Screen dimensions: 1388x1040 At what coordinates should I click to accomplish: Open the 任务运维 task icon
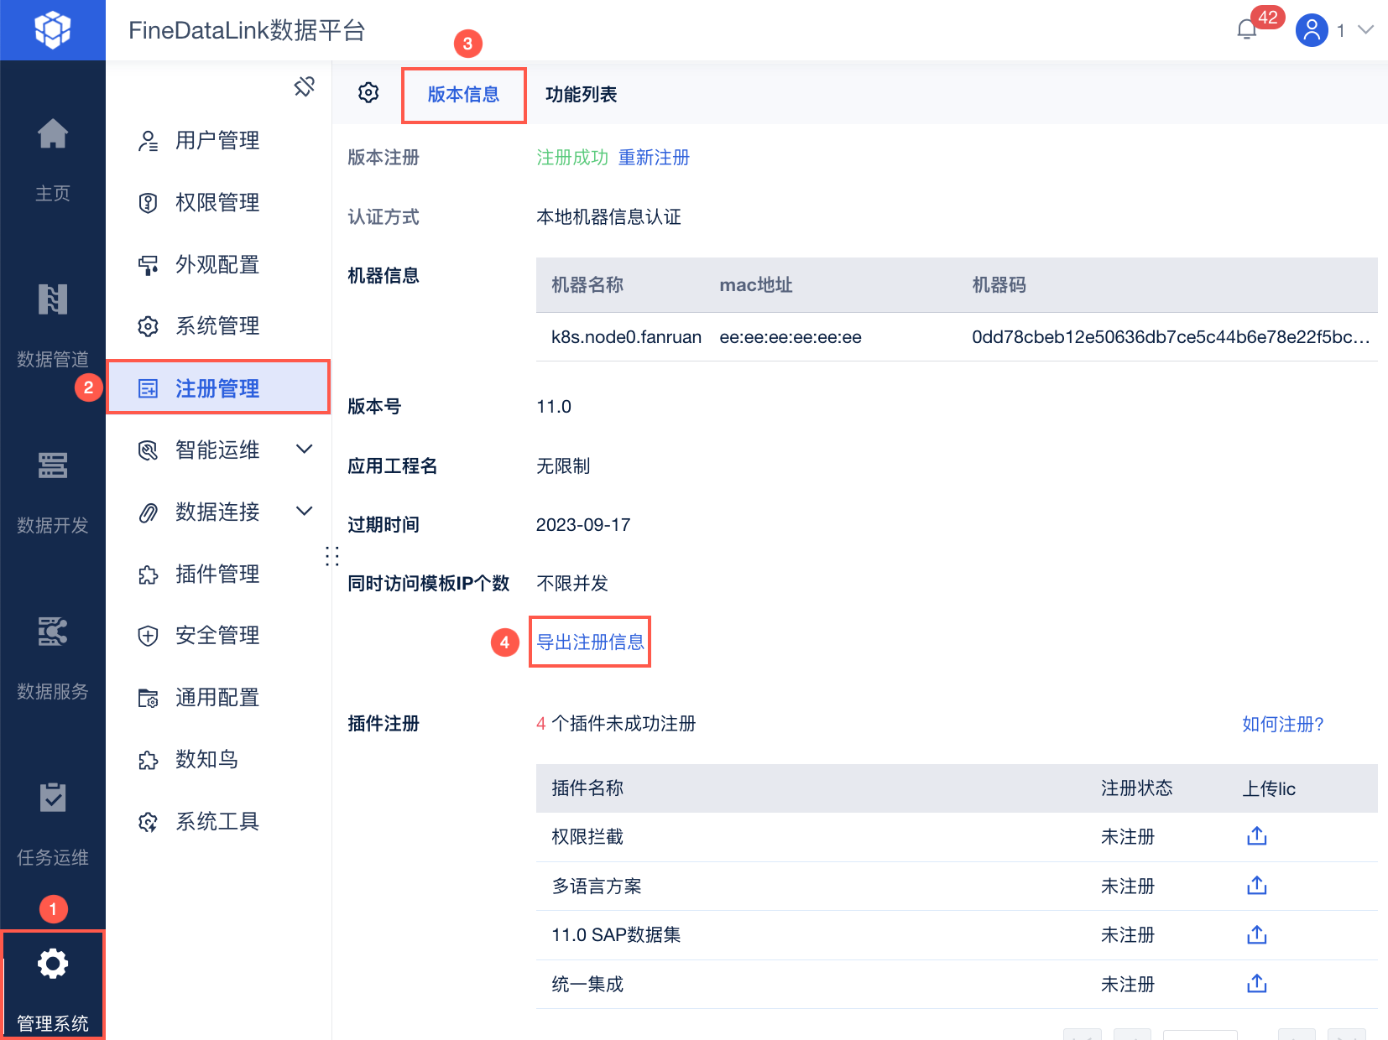pyautogui.click(x=52, y=797)
